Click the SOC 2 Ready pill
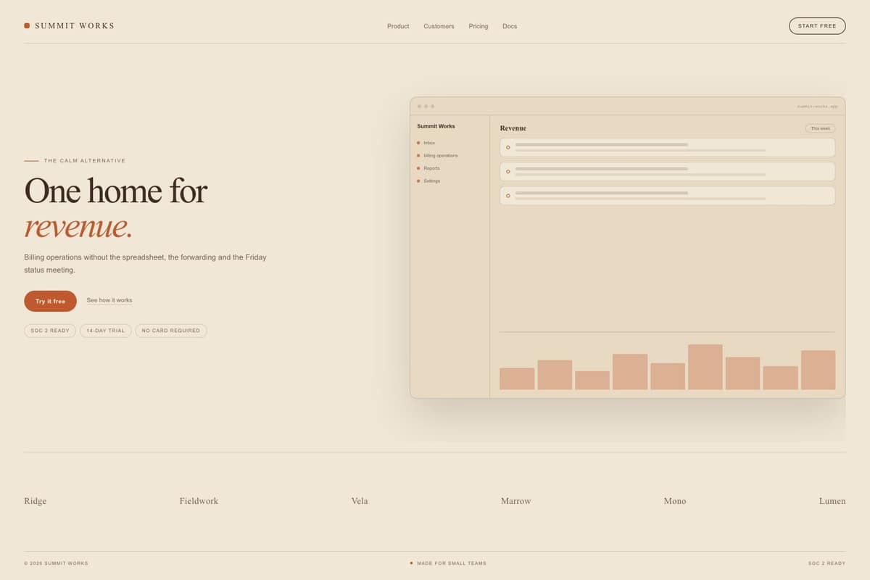This screenshot has height=580, width=870. pyautogui.click(x=50, y=331)
